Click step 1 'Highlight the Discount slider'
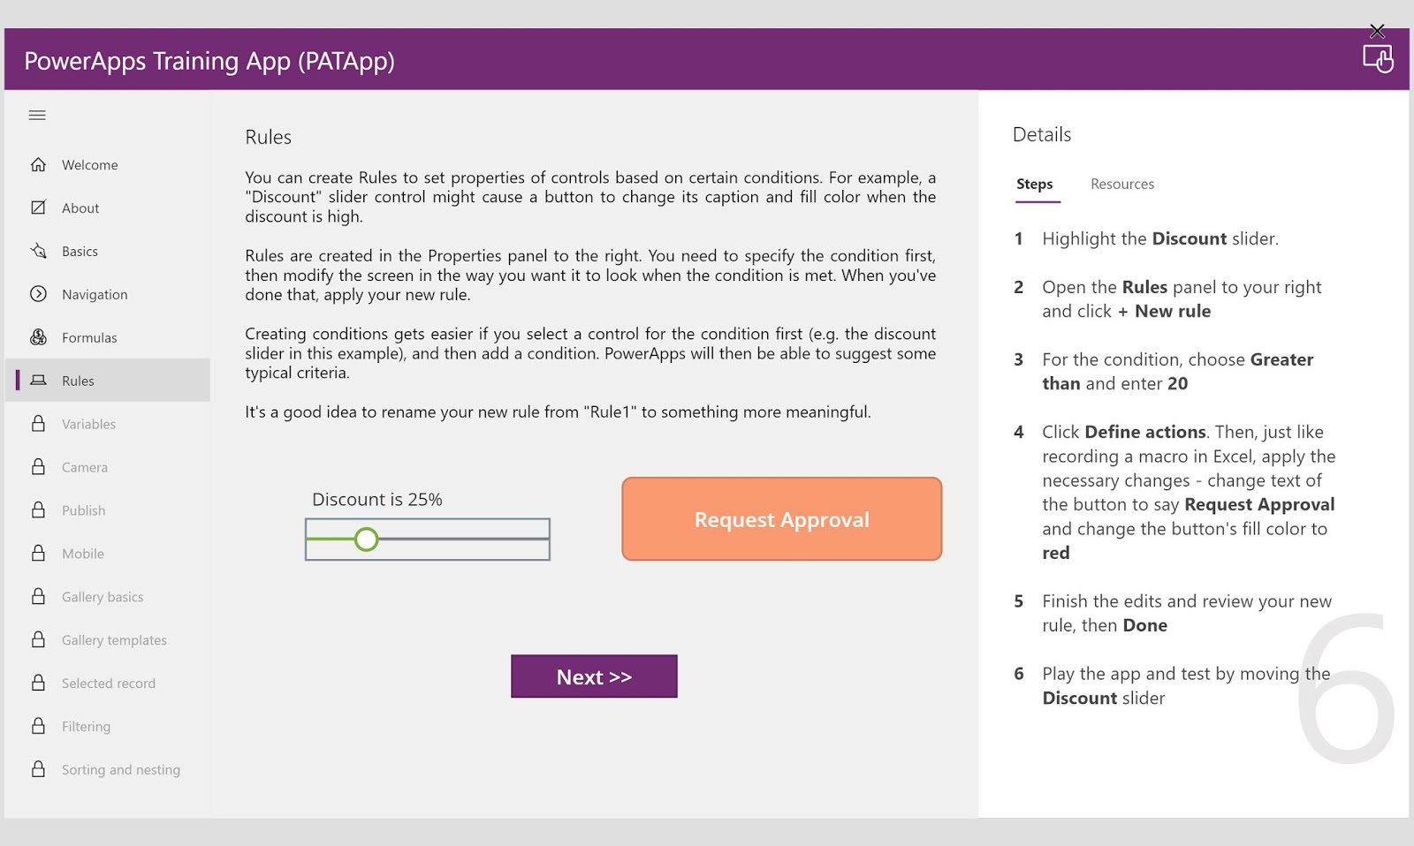Image resolution: width=1414 pixels, height=846 pixels. pos(1160,239)
